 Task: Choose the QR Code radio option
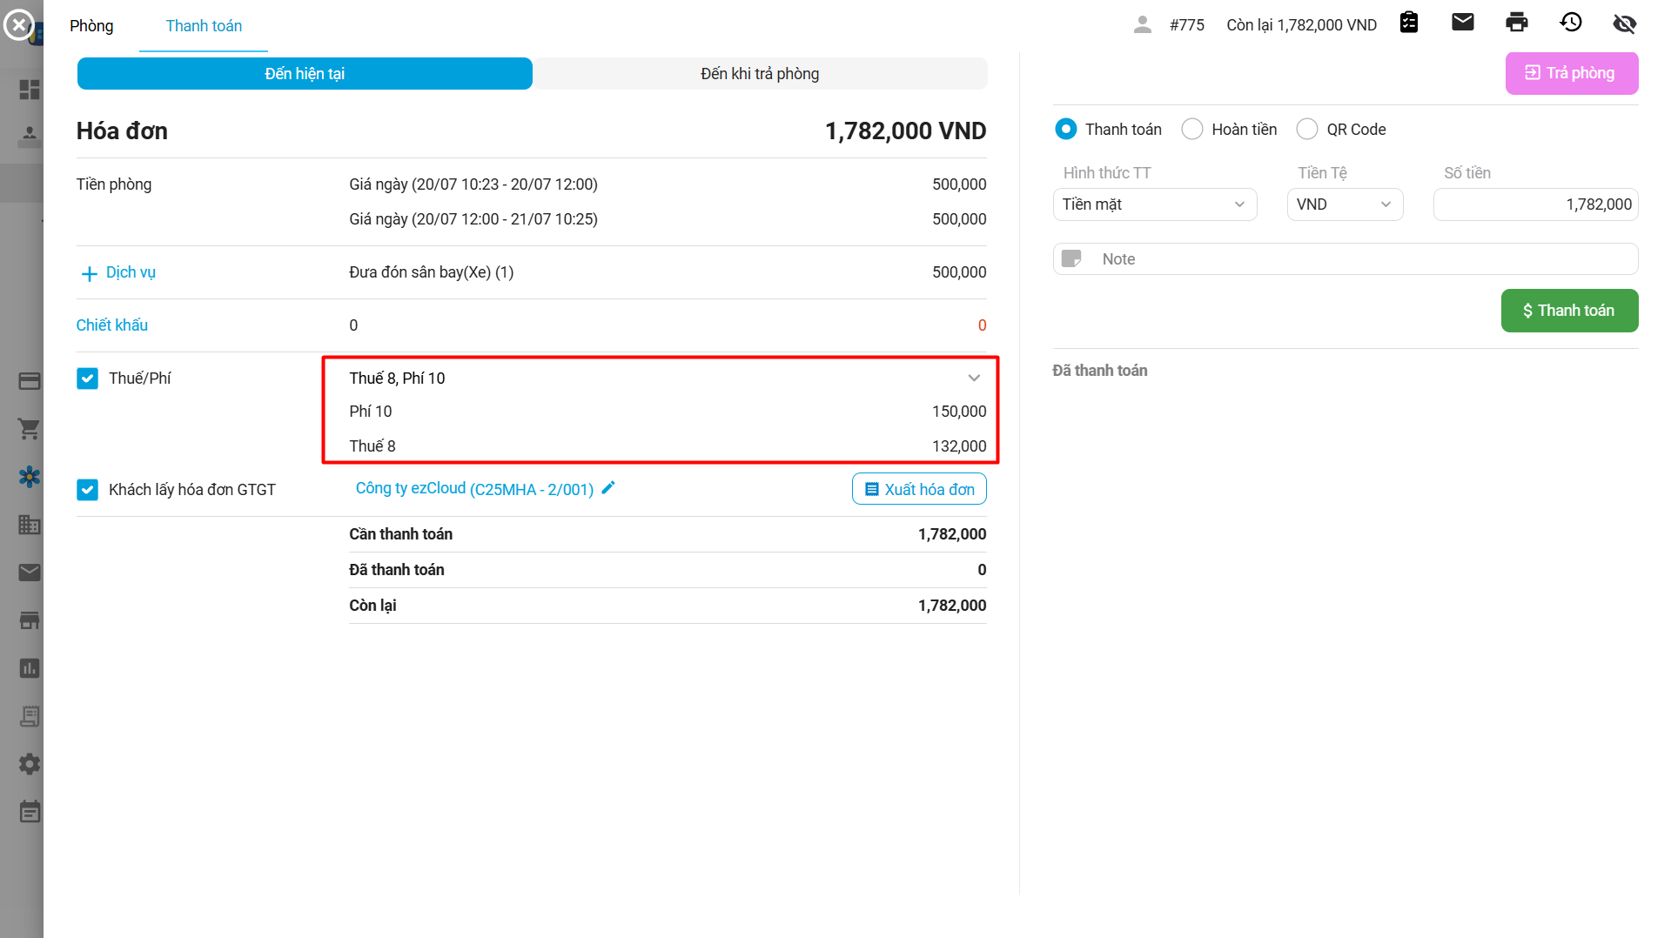(x=1307, y=130)
